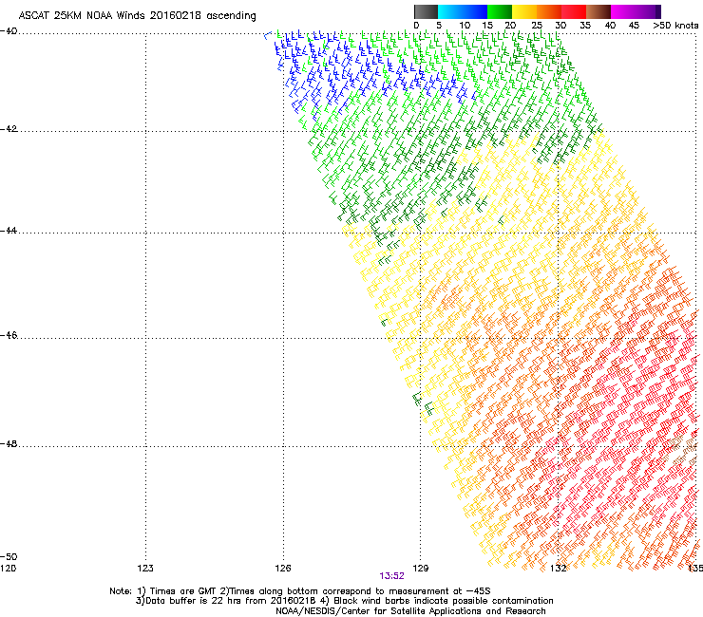The height and width of the screenshot is (617, 703).
Task: Click the gray 0-5 knots legend swatch
Action: coord(426,11)
